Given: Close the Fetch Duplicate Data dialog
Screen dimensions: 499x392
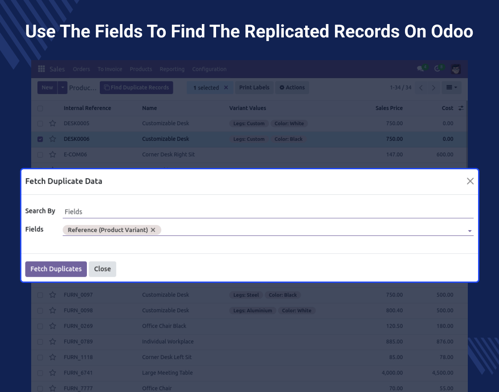Looking at the screenshot, I should [470, 181].
